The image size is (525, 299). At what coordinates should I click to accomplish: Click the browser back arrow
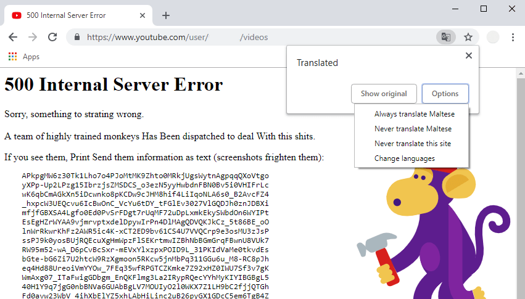point(13,37)
